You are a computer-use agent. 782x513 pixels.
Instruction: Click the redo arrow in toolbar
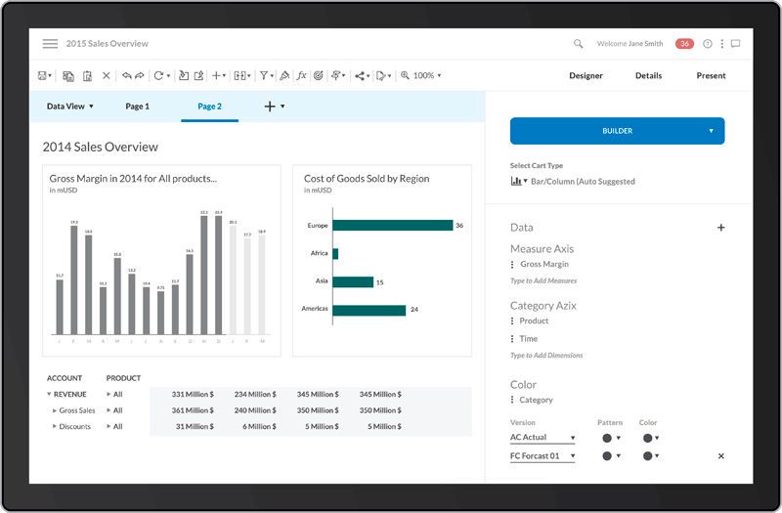click(x=140, y=75)
